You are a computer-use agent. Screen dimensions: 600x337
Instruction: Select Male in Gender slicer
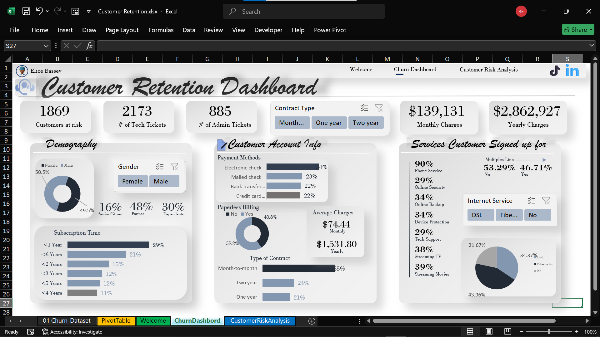point(164,181)
